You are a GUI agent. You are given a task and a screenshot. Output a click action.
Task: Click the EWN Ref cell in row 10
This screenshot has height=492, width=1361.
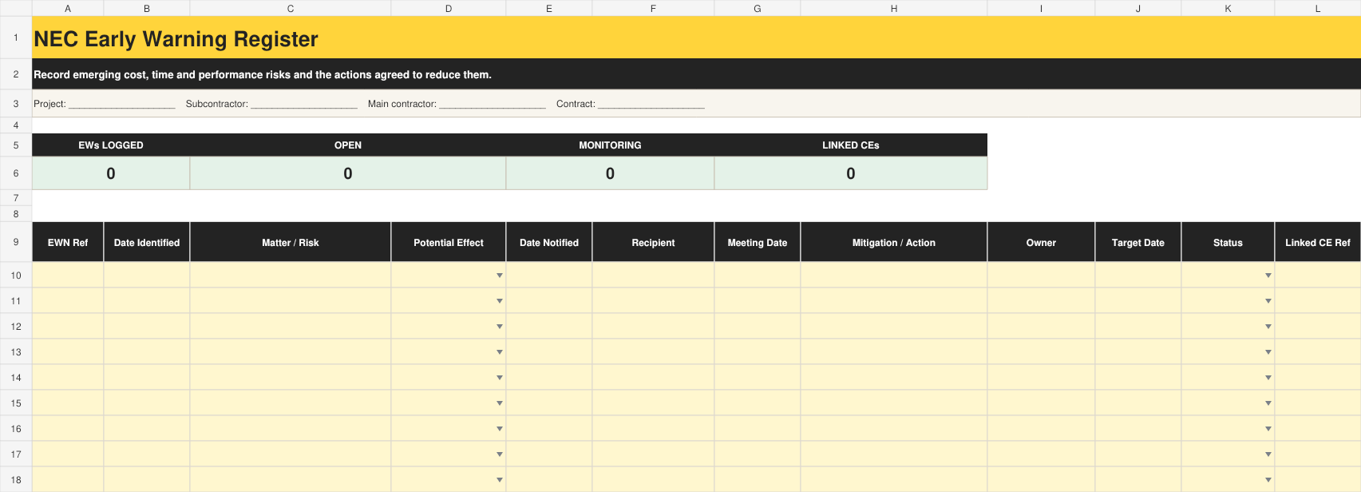(x=68, y=276)
